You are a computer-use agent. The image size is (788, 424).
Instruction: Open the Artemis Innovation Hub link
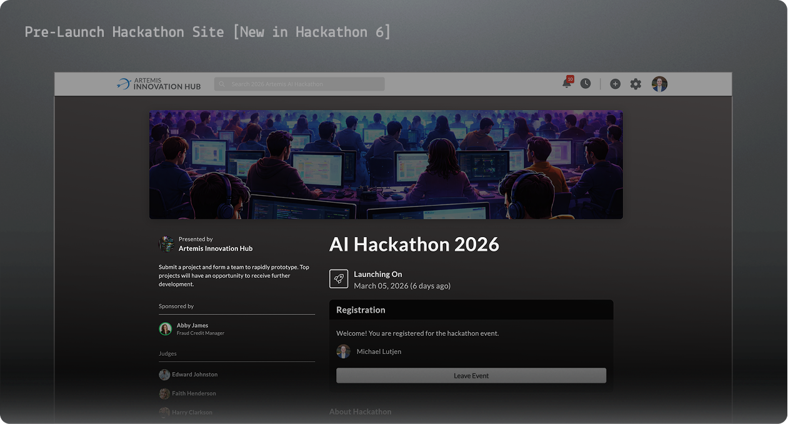(216, 248)
